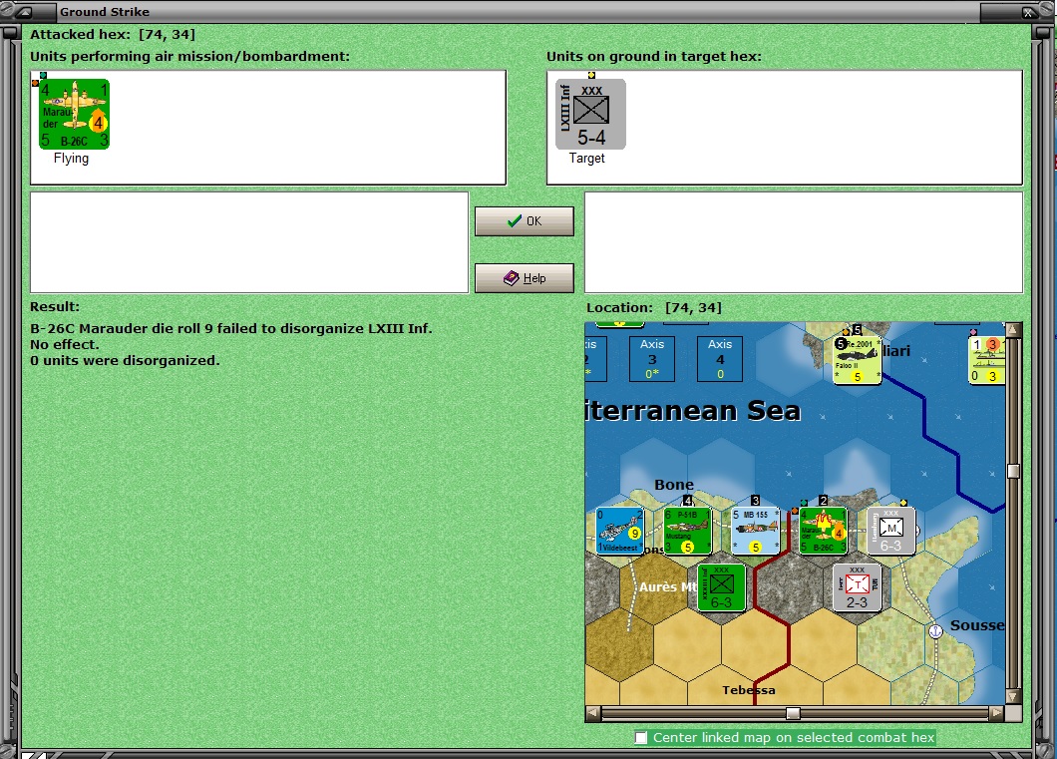Screen dimensions: 1057x759
Task: Click the MB 155 fighter counter
Action: (755, 531)
